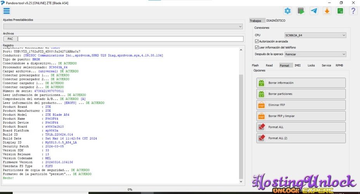Click the Hecho! log line
The width and height of the screenshot is (360, 194).
coord(8,178)
